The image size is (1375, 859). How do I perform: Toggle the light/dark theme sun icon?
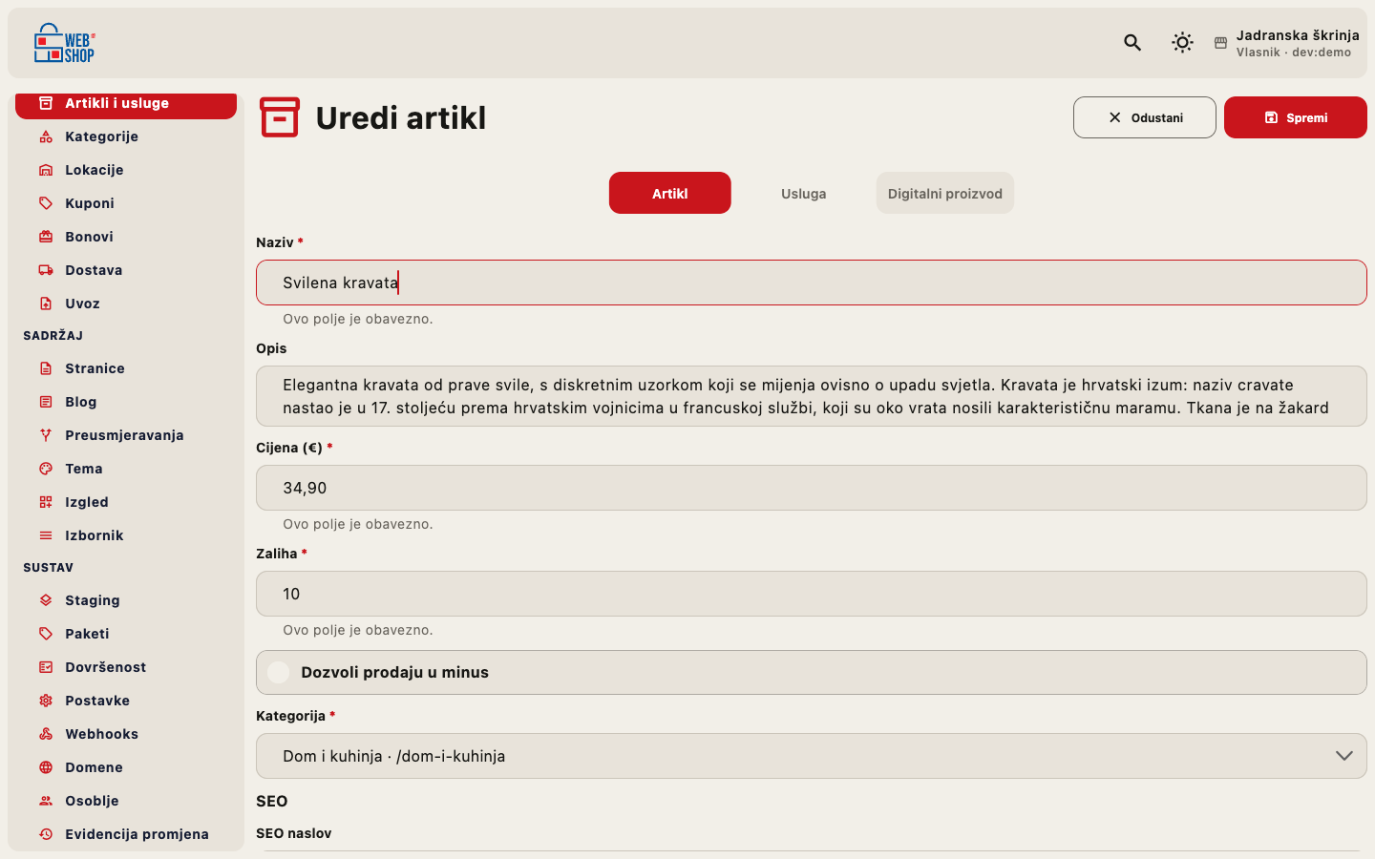point(1182,43)
